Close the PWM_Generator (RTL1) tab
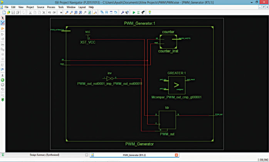The height and width of the screenshot is (162, 269). (x=177, y=155)
